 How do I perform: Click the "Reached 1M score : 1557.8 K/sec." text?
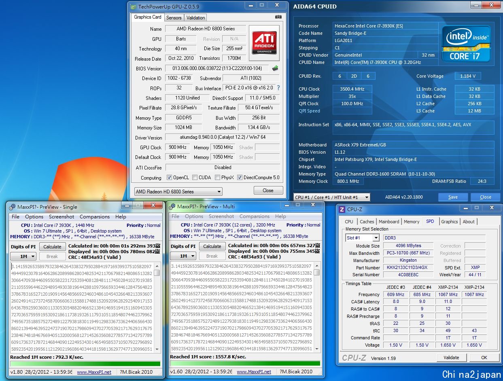(208, 357)
